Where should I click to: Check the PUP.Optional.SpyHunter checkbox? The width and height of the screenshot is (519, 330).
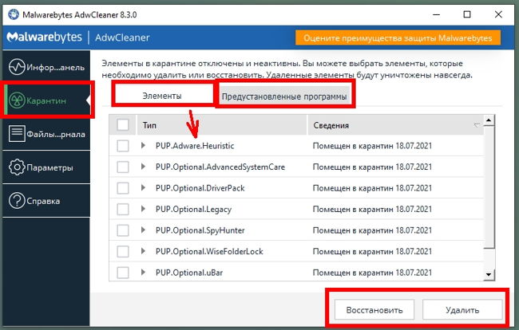pos(123,230)
